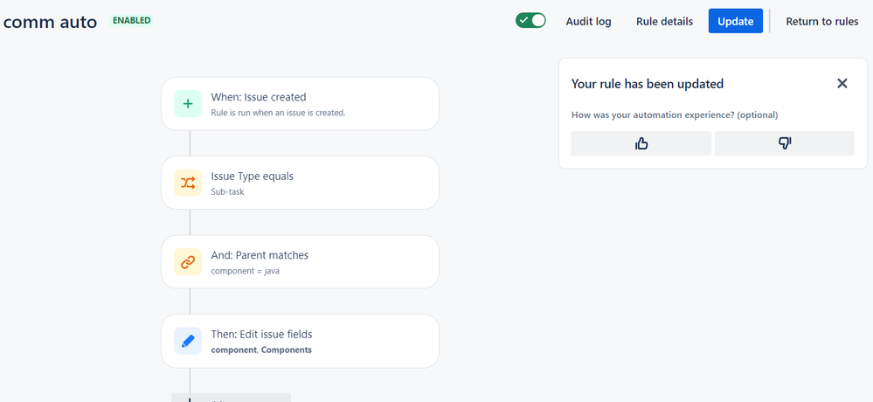This screenshot has width=873, height=402.
Task: Open Rule details
Action: click(x=664, y=21)
